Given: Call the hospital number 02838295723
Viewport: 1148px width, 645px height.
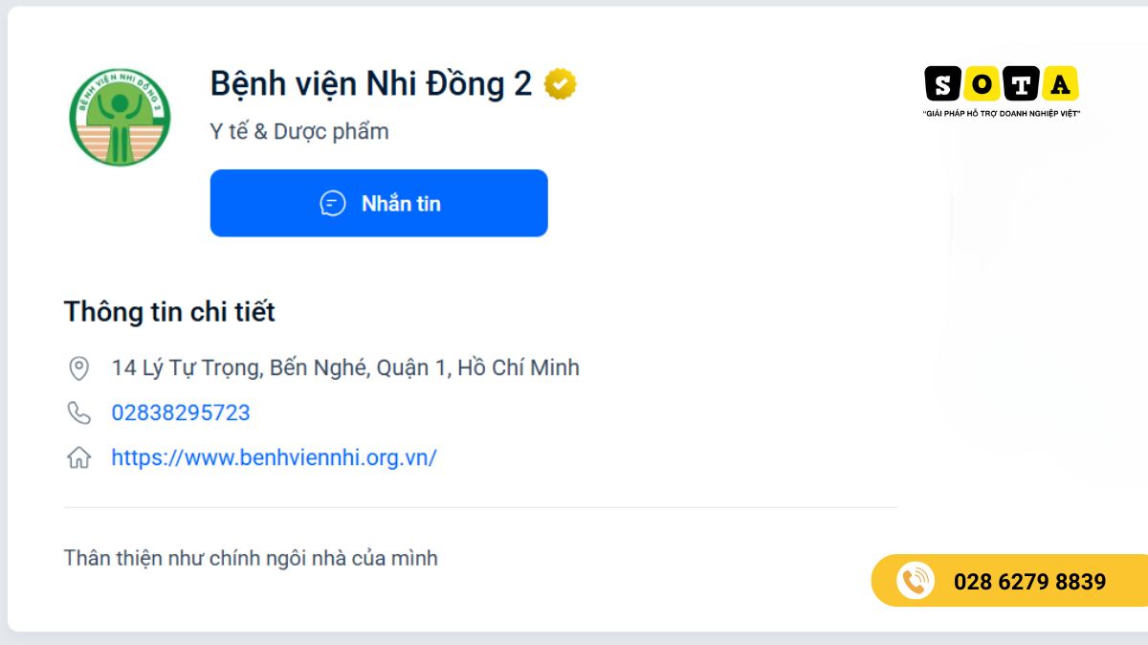Looking at the screenshot, I should pyautogui.click(x=181, y=412).
